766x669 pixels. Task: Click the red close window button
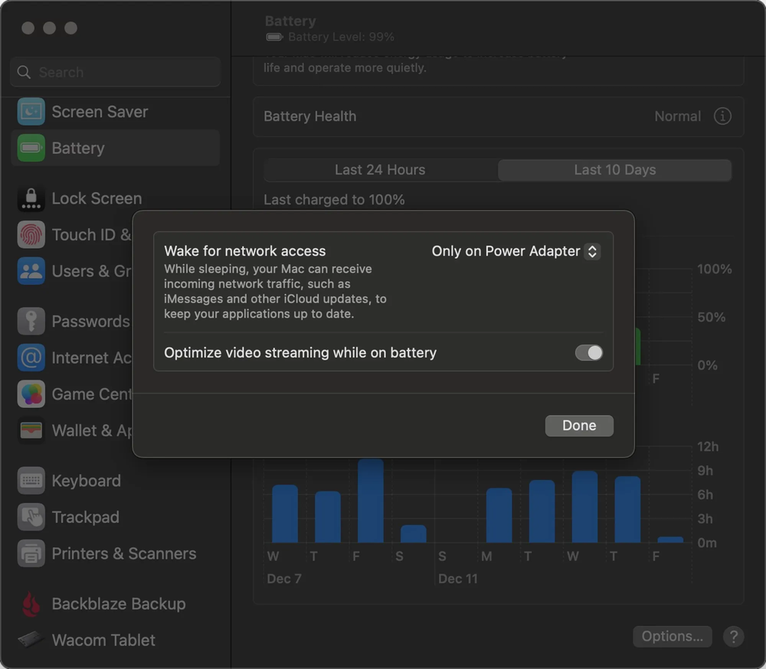click(28, 28)
